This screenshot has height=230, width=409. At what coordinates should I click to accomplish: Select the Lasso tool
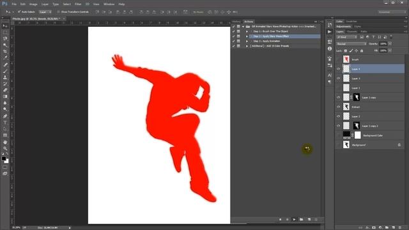(5, 38)
